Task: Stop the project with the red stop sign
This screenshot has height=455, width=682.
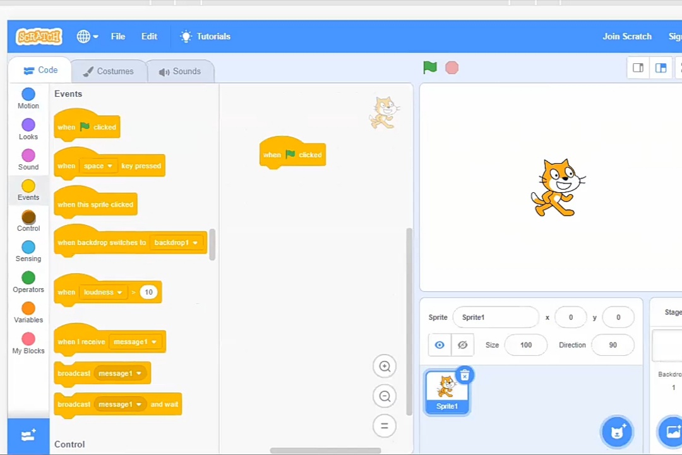Action: (452, 68)
